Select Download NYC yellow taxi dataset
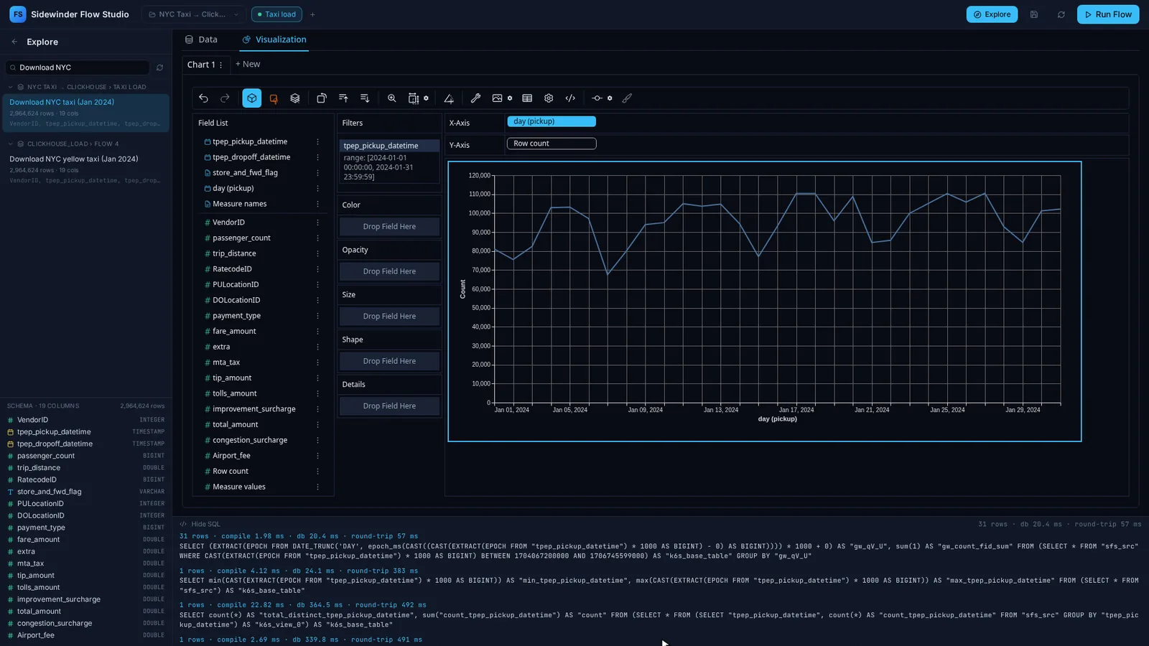Image resolution: width=1149 pixels, height=646 pixels. coord(85,169)
